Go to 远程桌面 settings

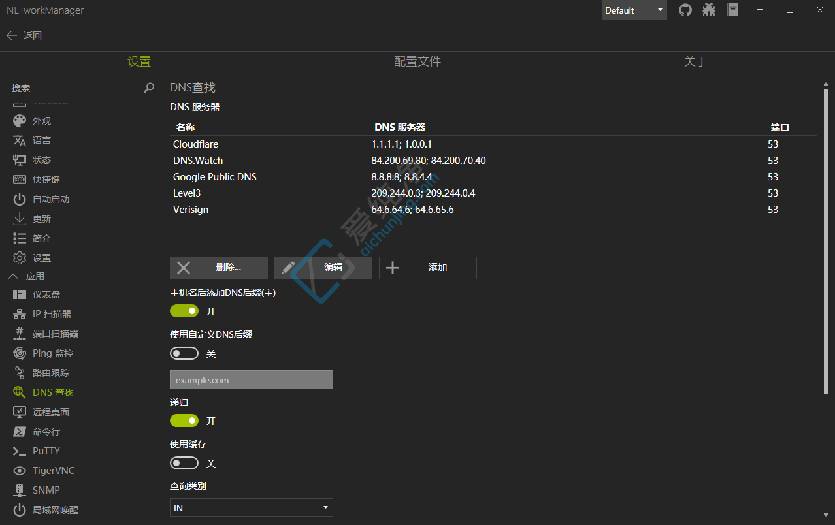50,412
